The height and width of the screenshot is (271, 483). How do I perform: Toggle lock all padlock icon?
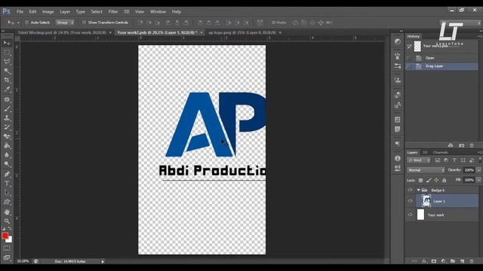click(444, 181)
